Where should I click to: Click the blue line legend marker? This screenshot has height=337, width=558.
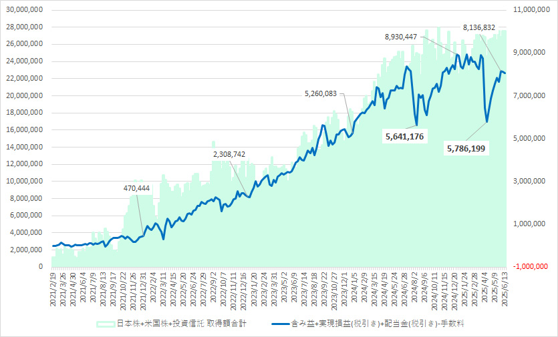coord(277,324)
